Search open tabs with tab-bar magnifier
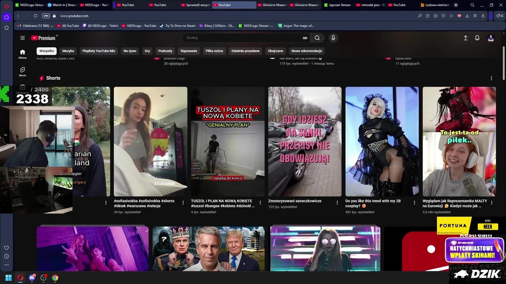This screenshot has width=506, height=284. coord(472,5)
